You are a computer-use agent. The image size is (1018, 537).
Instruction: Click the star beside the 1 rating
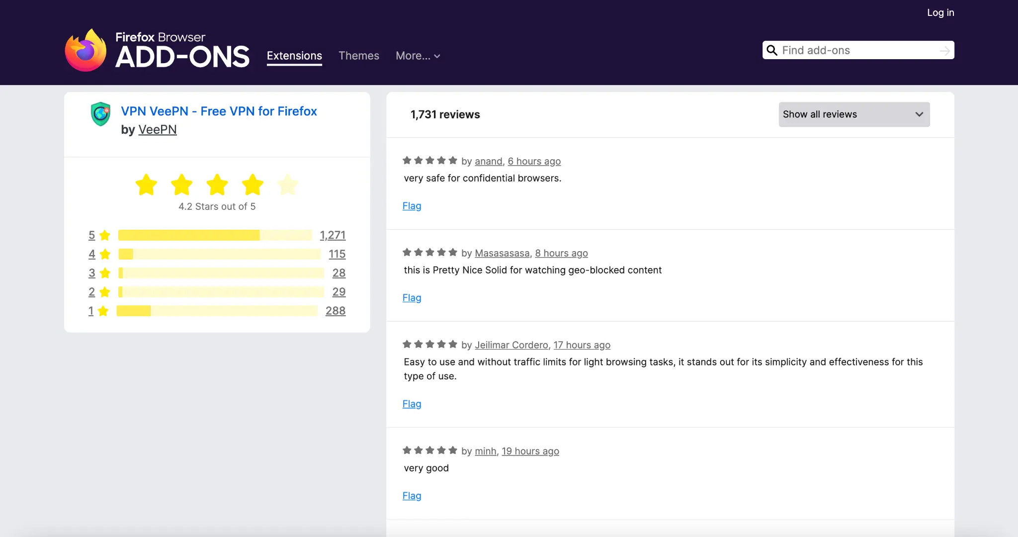(103, 311)
